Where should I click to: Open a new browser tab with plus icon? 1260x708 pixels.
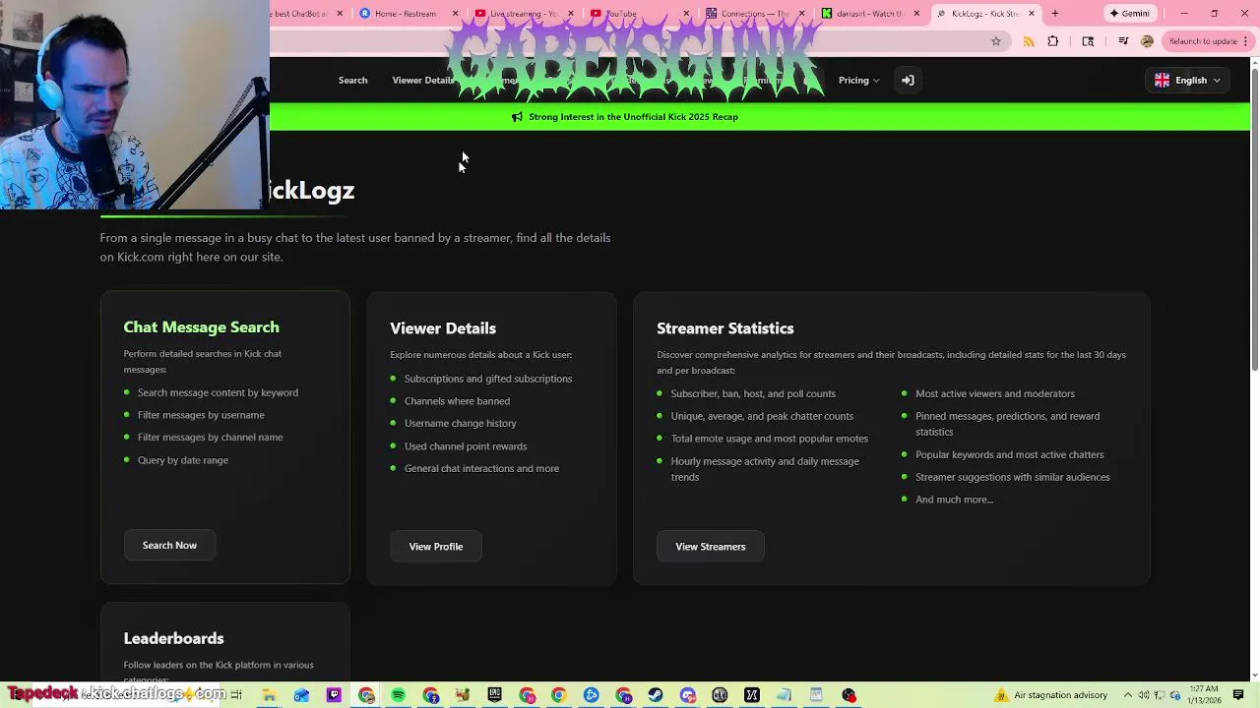(1055, 14)
